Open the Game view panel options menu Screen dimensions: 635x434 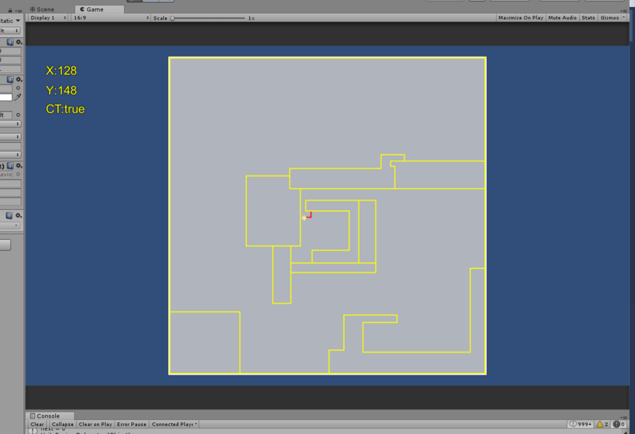623,11
